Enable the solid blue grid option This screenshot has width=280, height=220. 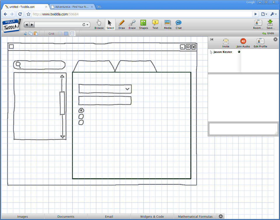pyautogui.click(x=66, y=34)
